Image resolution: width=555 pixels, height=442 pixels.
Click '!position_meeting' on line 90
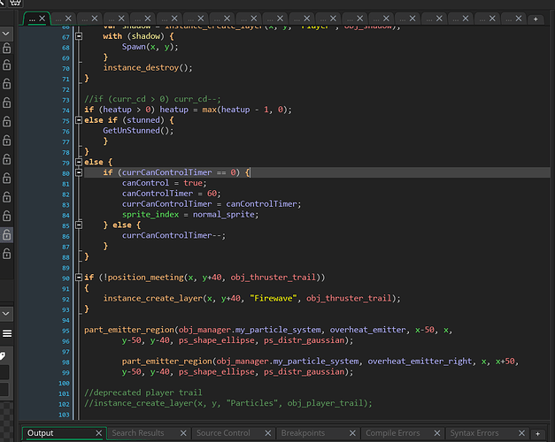(143, 278)
